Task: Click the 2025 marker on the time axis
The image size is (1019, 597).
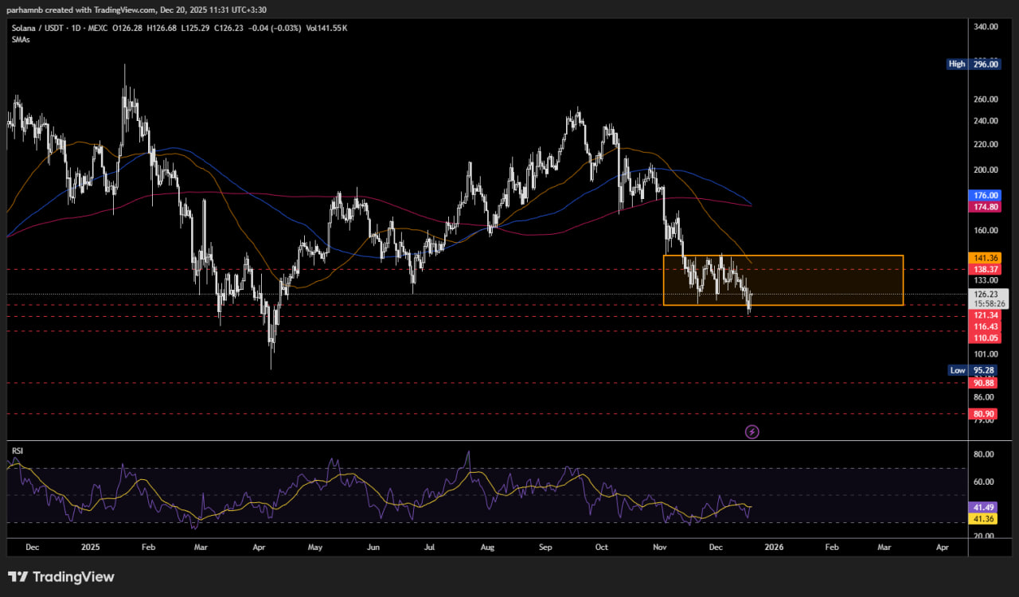Action: [x=90, y=548]
